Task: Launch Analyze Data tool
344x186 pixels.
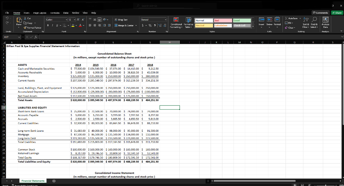Action: 325,23
